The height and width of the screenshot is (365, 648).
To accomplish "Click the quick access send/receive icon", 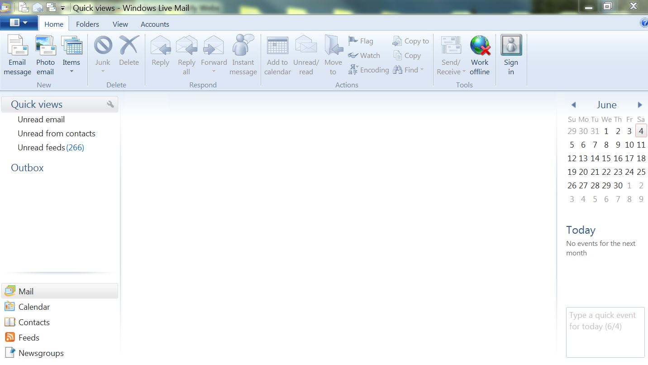I will (x=51, y=7).
